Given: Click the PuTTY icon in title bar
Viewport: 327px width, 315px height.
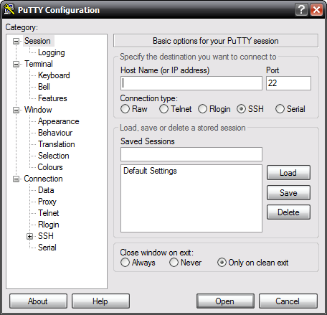Looking at the screenshot, I should click(x=9, y=10).
